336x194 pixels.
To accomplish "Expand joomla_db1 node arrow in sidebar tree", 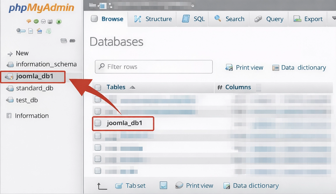I will point(5,77).
